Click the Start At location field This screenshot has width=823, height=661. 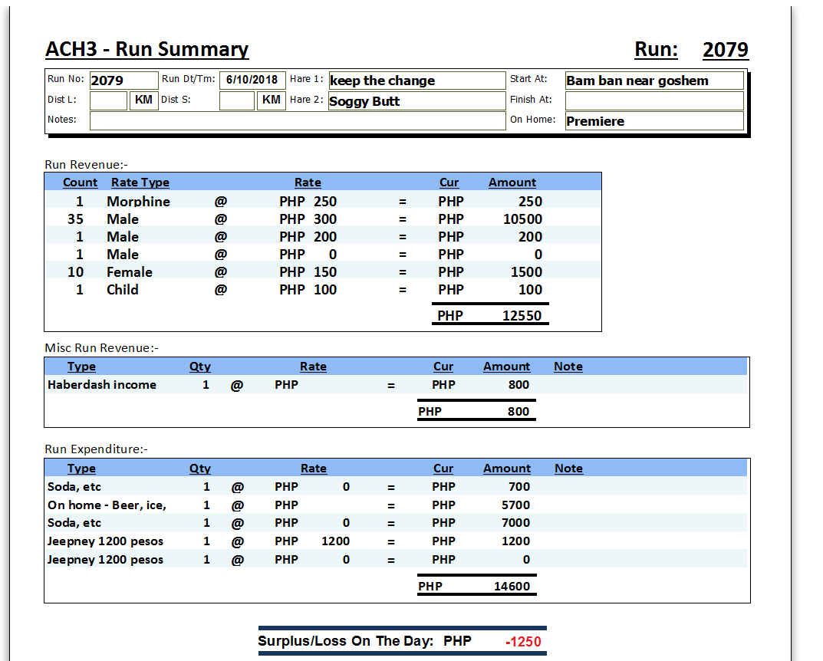pos(653,81)
